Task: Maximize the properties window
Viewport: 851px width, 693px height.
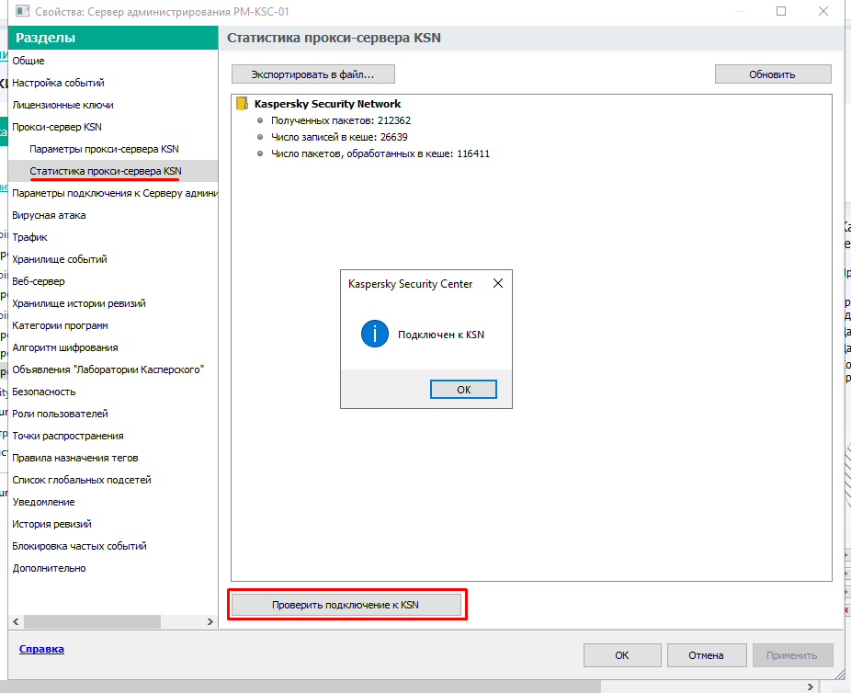Action: tap(781, 11)
